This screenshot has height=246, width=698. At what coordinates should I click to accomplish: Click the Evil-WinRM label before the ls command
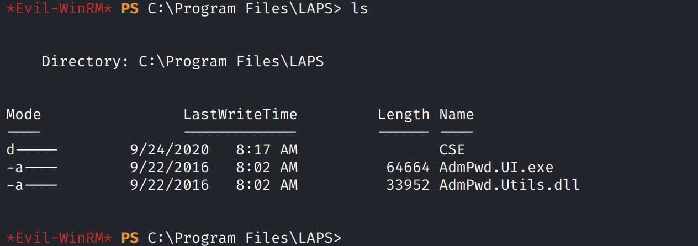(59, 9)
